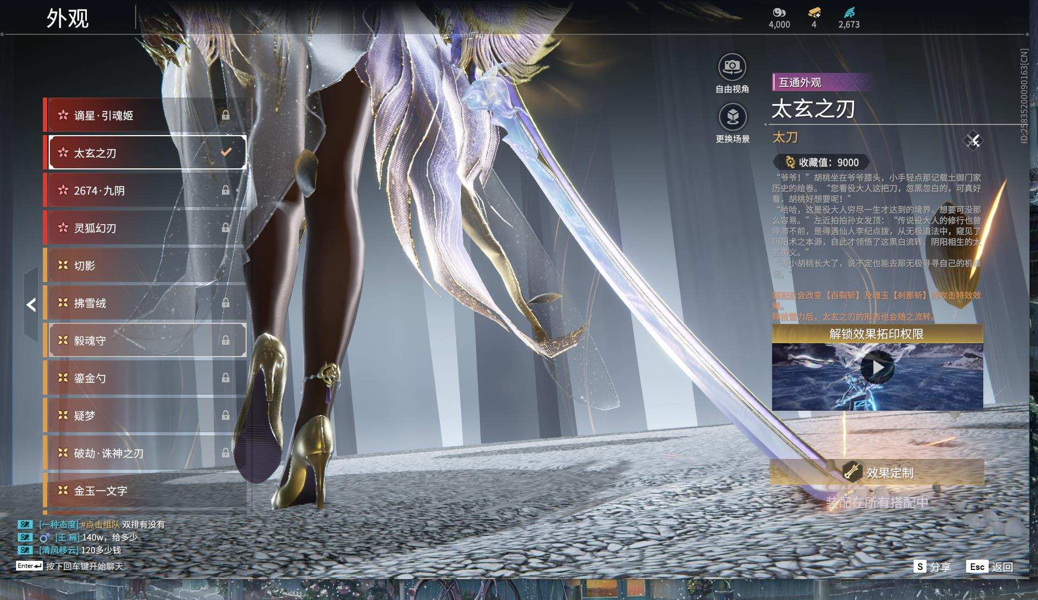Click the #点击组队 team-up link in chat
This screenshot has height=600, width=1038.
point(100,524)
